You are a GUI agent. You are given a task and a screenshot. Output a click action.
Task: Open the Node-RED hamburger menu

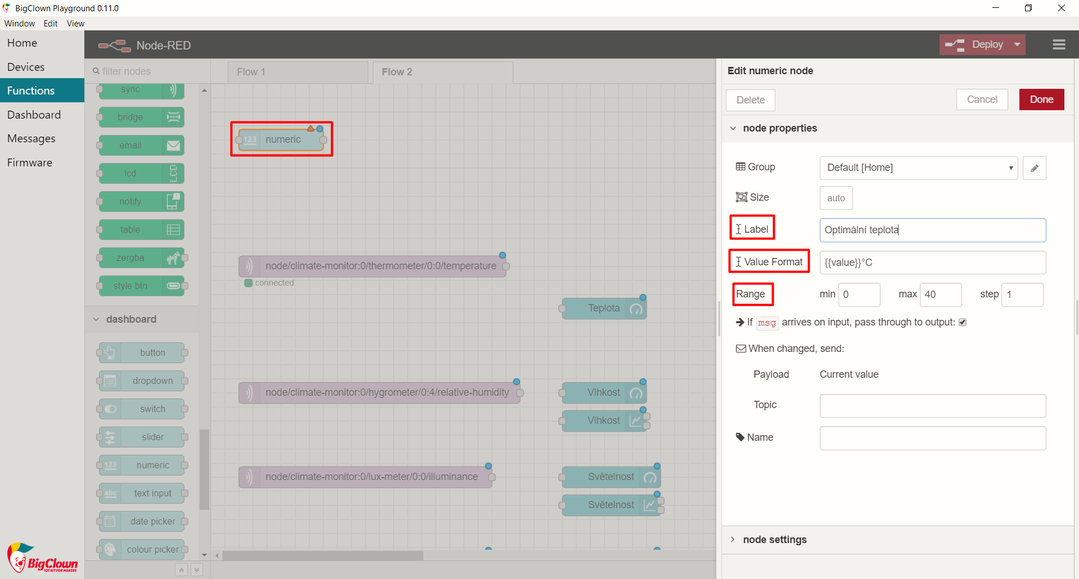1059,44
